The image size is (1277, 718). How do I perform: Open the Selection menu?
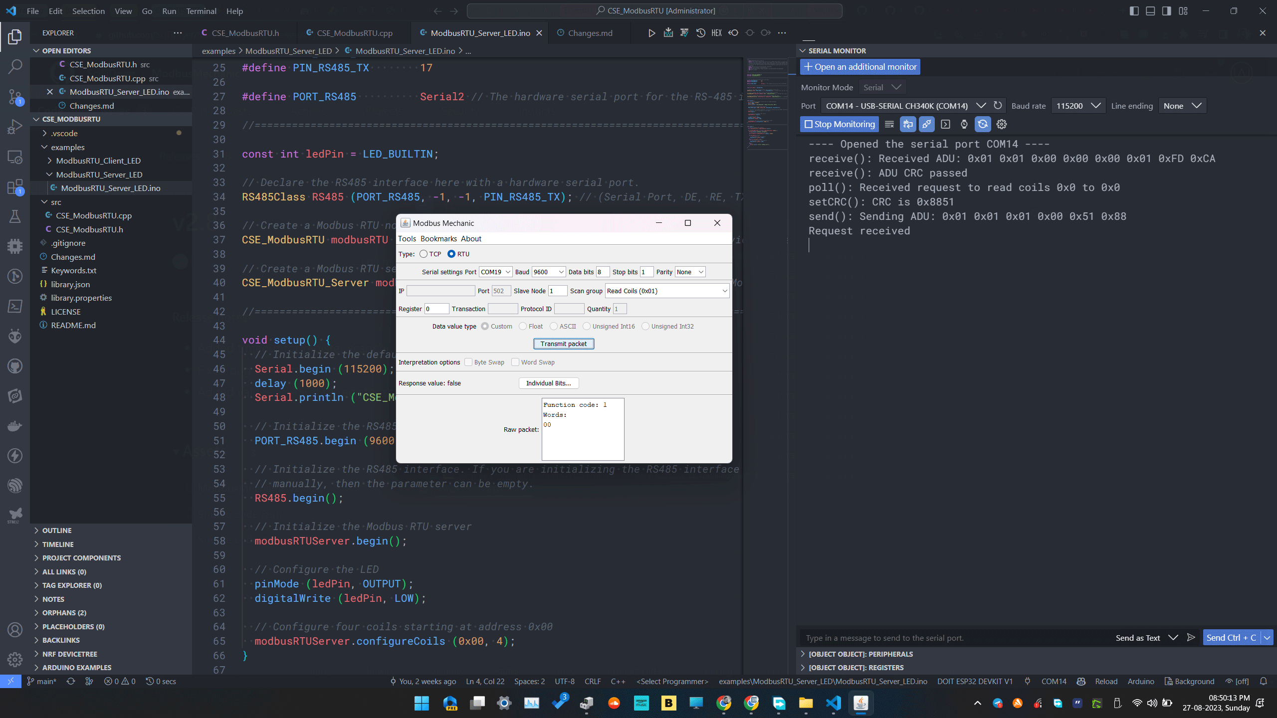(88, 11)
